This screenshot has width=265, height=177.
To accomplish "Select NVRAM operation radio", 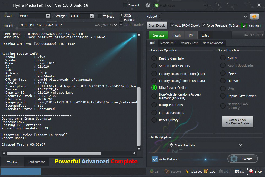I will (x=154, y=96).
